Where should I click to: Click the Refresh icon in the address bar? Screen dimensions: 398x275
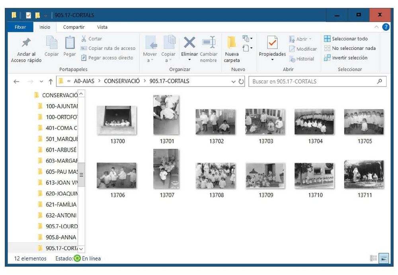tap(241, 82)
